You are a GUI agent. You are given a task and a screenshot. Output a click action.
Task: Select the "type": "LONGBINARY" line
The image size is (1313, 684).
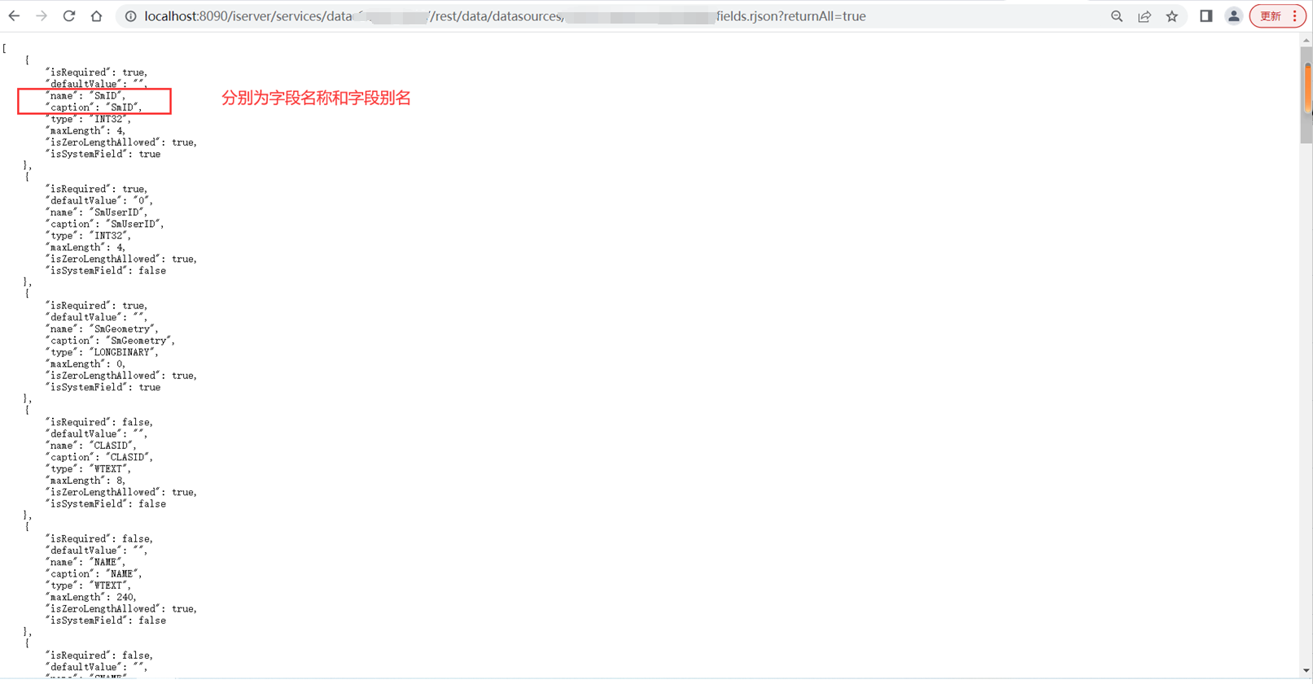[102, 352]
